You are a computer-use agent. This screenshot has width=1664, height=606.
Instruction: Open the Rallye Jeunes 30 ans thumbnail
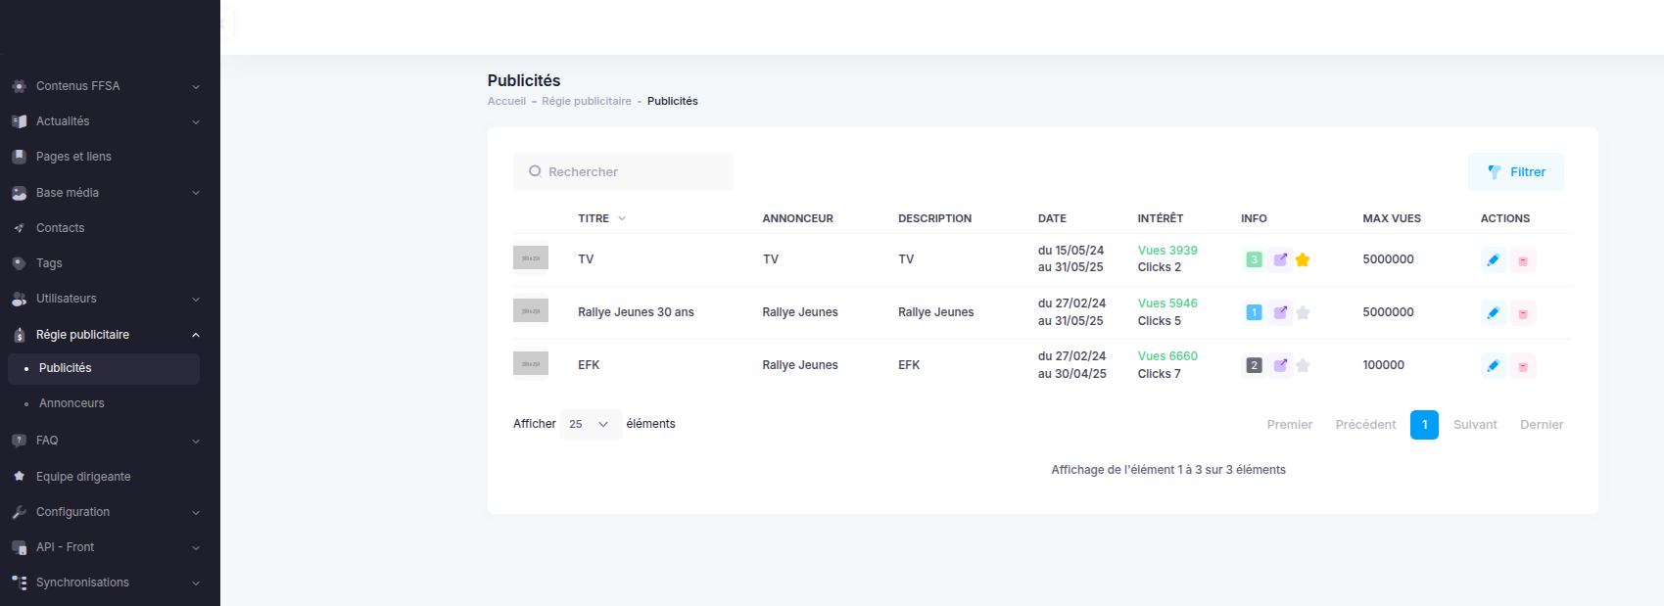[531, 311]
